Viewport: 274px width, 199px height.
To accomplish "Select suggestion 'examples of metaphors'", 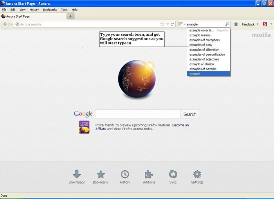I will pyautogui.click(x=209, y=40).
